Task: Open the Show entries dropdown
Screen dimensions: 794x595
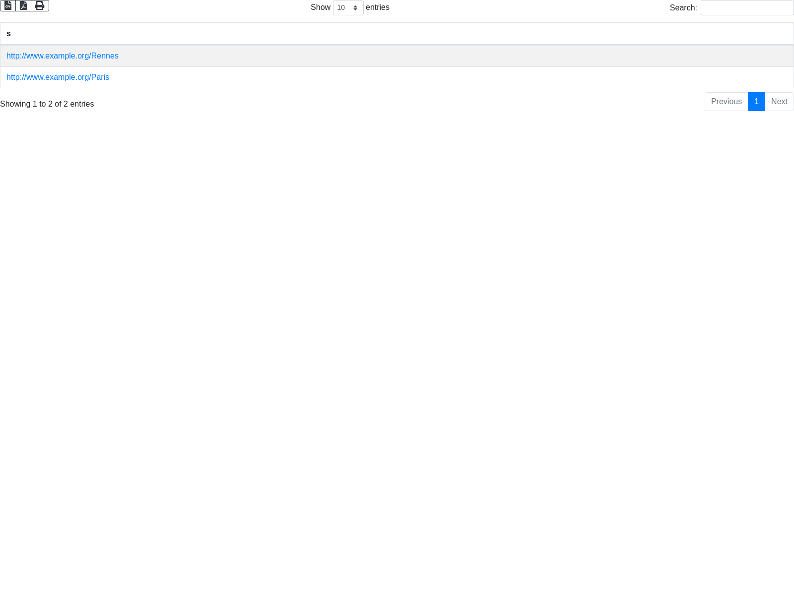Action: click(x=348, y=8)
